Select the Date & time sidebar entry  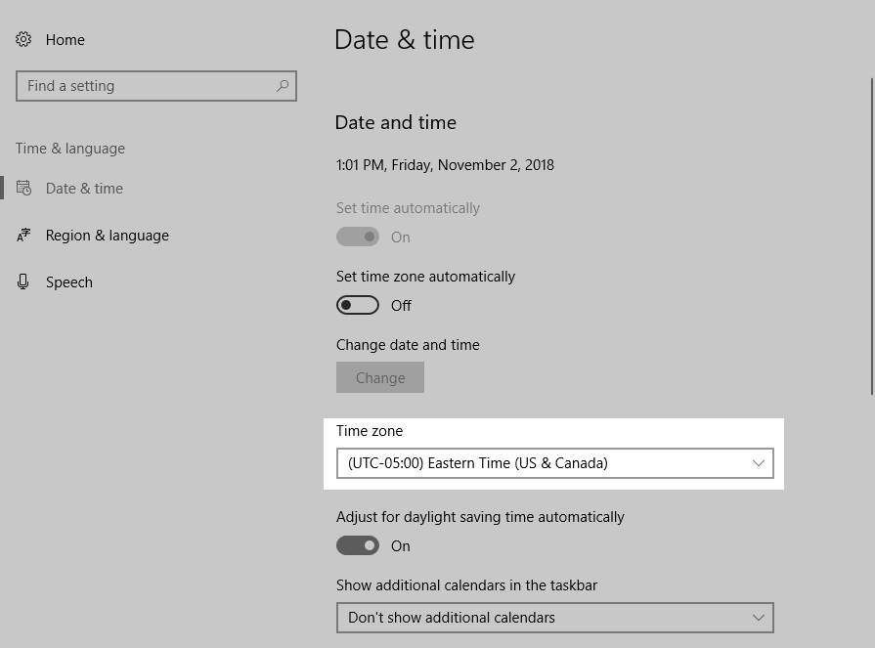[84, 189]
